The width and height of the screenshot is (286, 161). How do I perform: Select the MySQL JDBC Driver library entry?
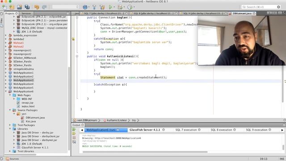pos(45,28)
